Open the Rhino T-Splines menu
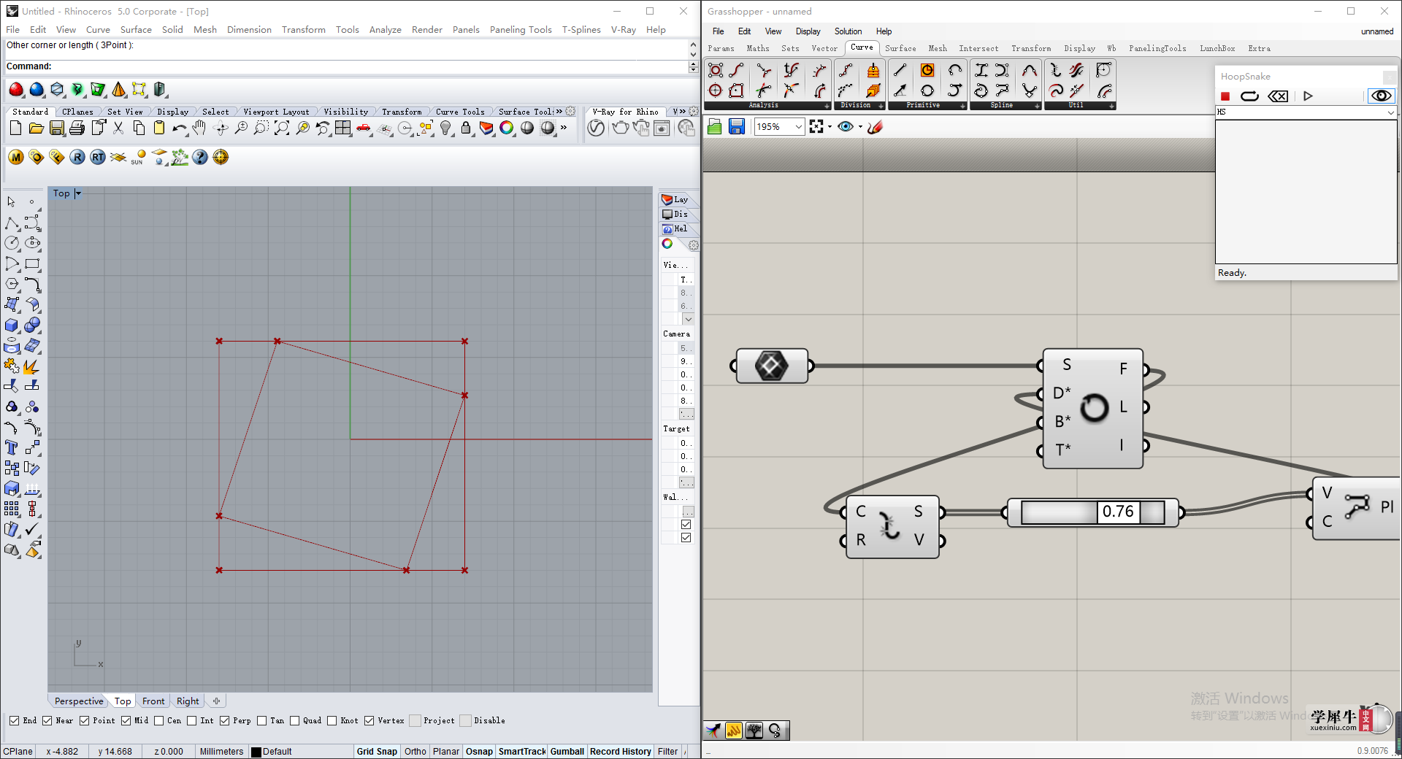The image size is (1402, 759). pyautogui.click(x=581, y=30)
